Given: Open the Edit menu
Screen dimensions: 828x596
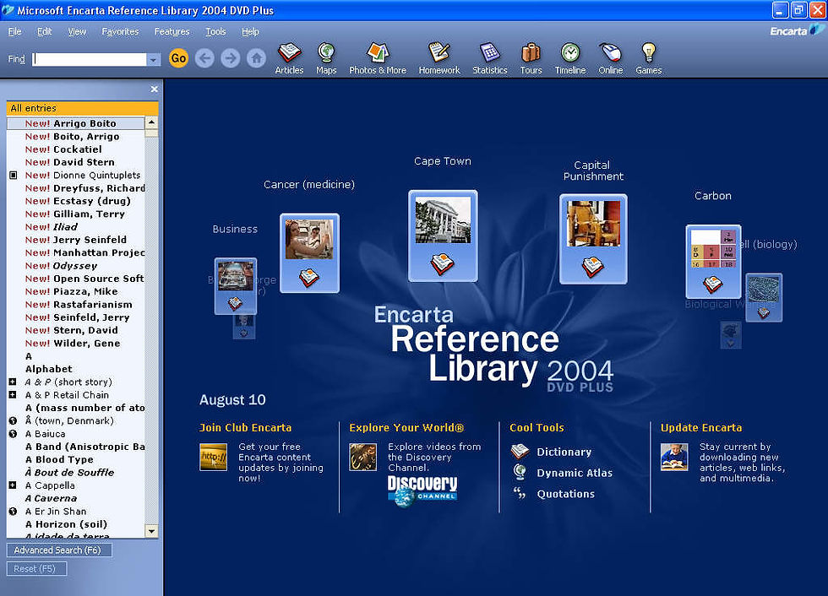Looking at the screenshot, I should [x=44, y=31].
